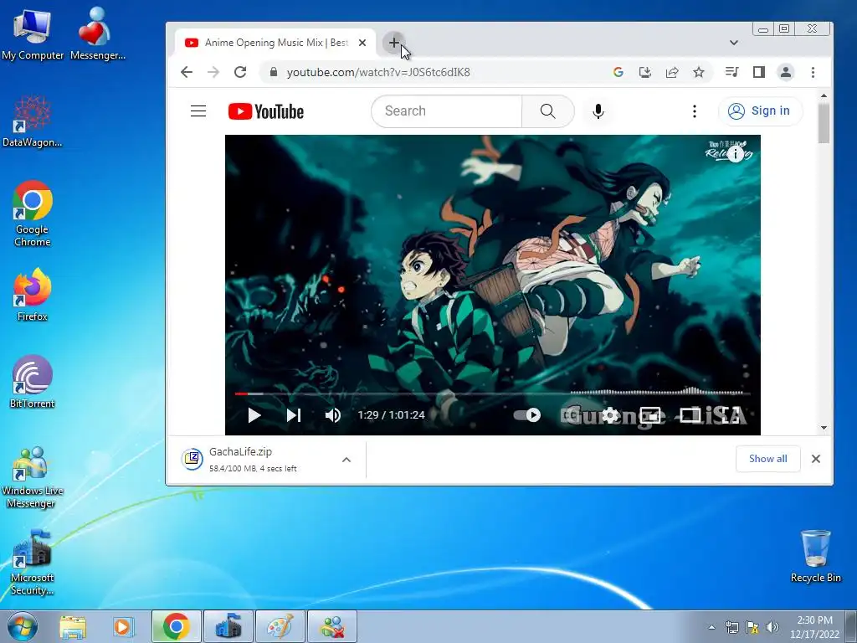Viewport: 857px width, 643px height.
Task: Open the Windows Start menu
Action: coord(22,626)
